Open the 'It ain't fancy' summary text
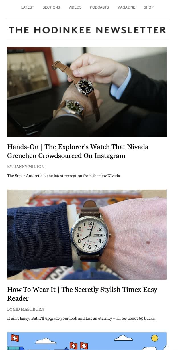The image size is (178, 350). point(81,318)
